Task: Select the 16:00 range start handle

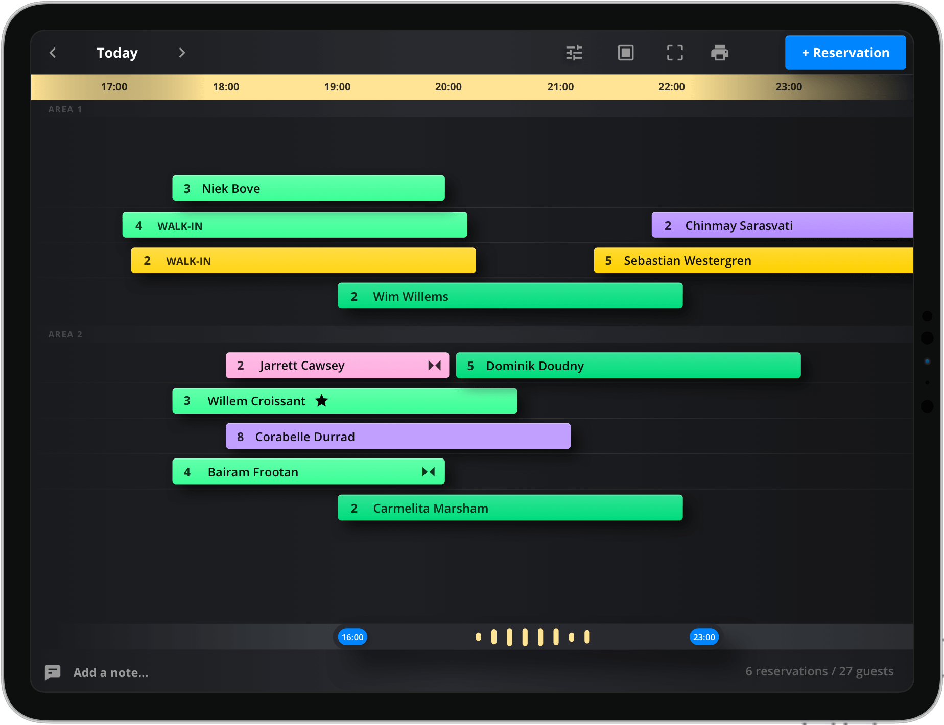Action: [x=352, y=637]
